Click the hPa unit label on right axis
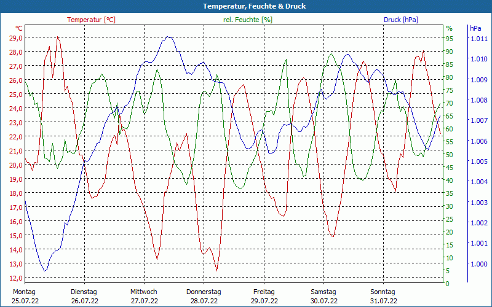Image resolution: width=492 pixels, height=307 pixels. pos(475,28)
